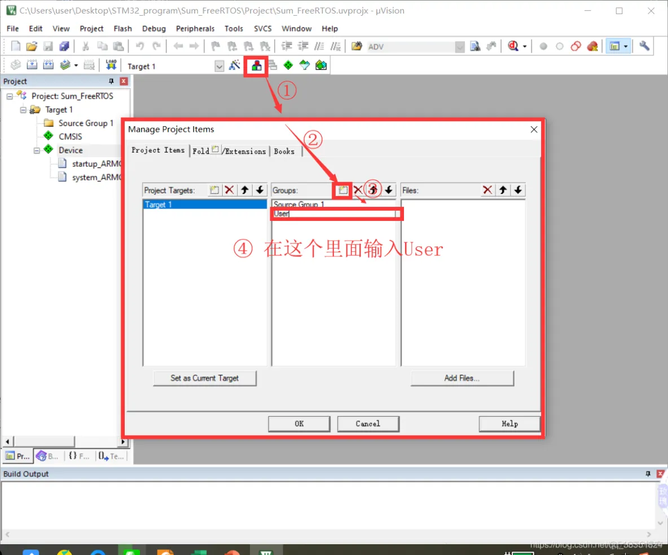Kill all breakpoints icon

[x=592, y=46]
